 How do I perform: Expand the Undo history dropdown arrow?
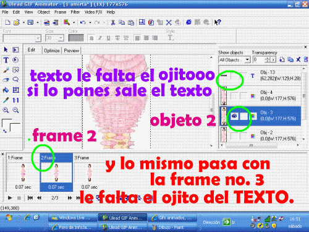[x=90, y=22]
